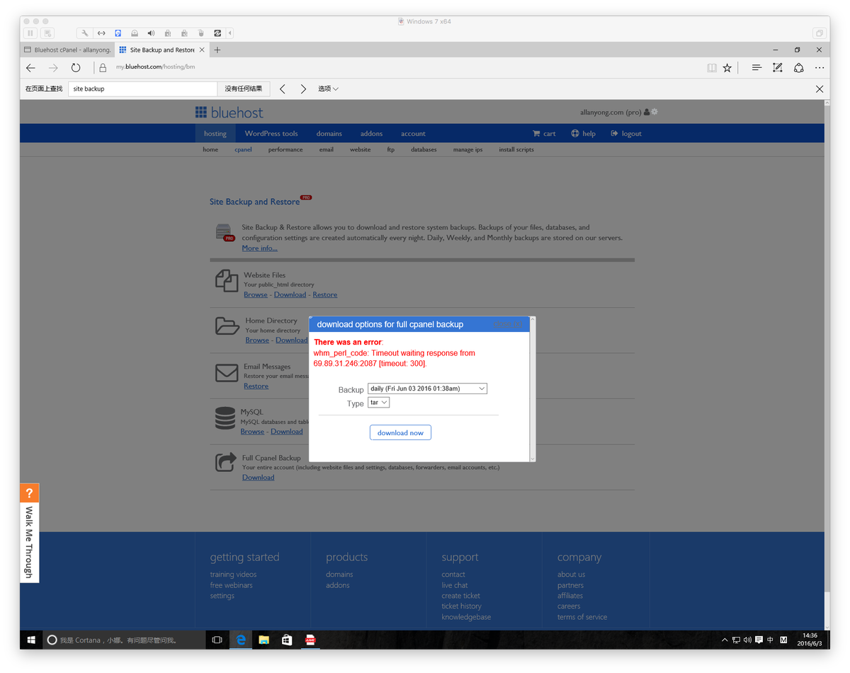Show hidden system tray icons
This screenshot has width=850, height=673.
[725, 640]
